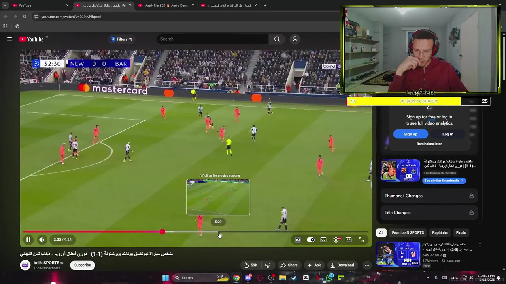Screen dimensions: 506x284
Task: Open the Windows Start menu
Action: click(x=165, y=278)
